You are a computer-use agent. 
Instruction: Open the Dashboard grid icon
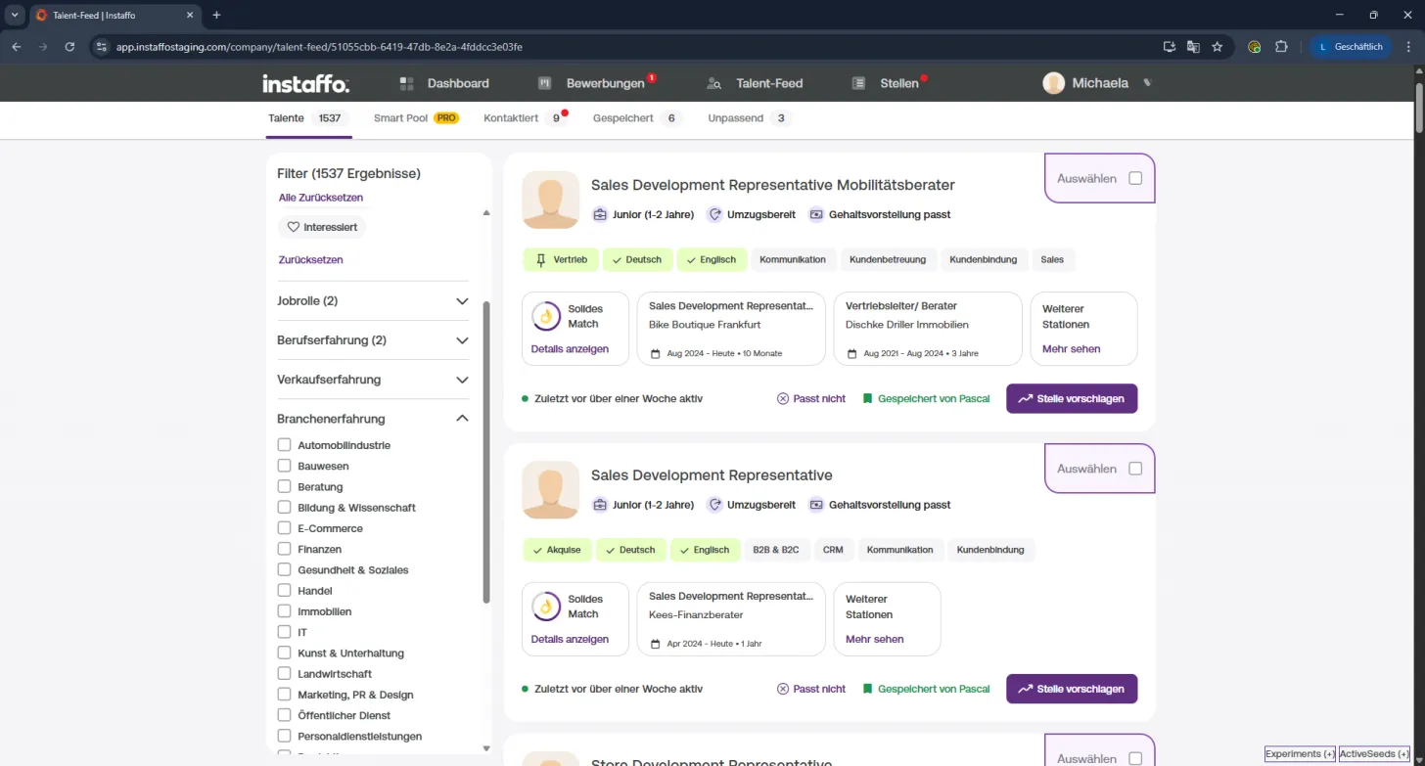[x=407, y=83]
